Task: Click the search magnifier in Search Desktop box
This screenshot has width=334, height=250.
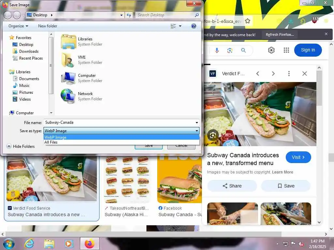Action: pos(197,15)
